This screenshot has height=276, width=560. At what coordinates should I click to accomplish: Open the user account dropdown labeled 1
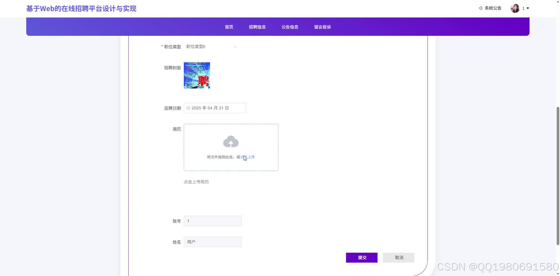coord(525,8)
